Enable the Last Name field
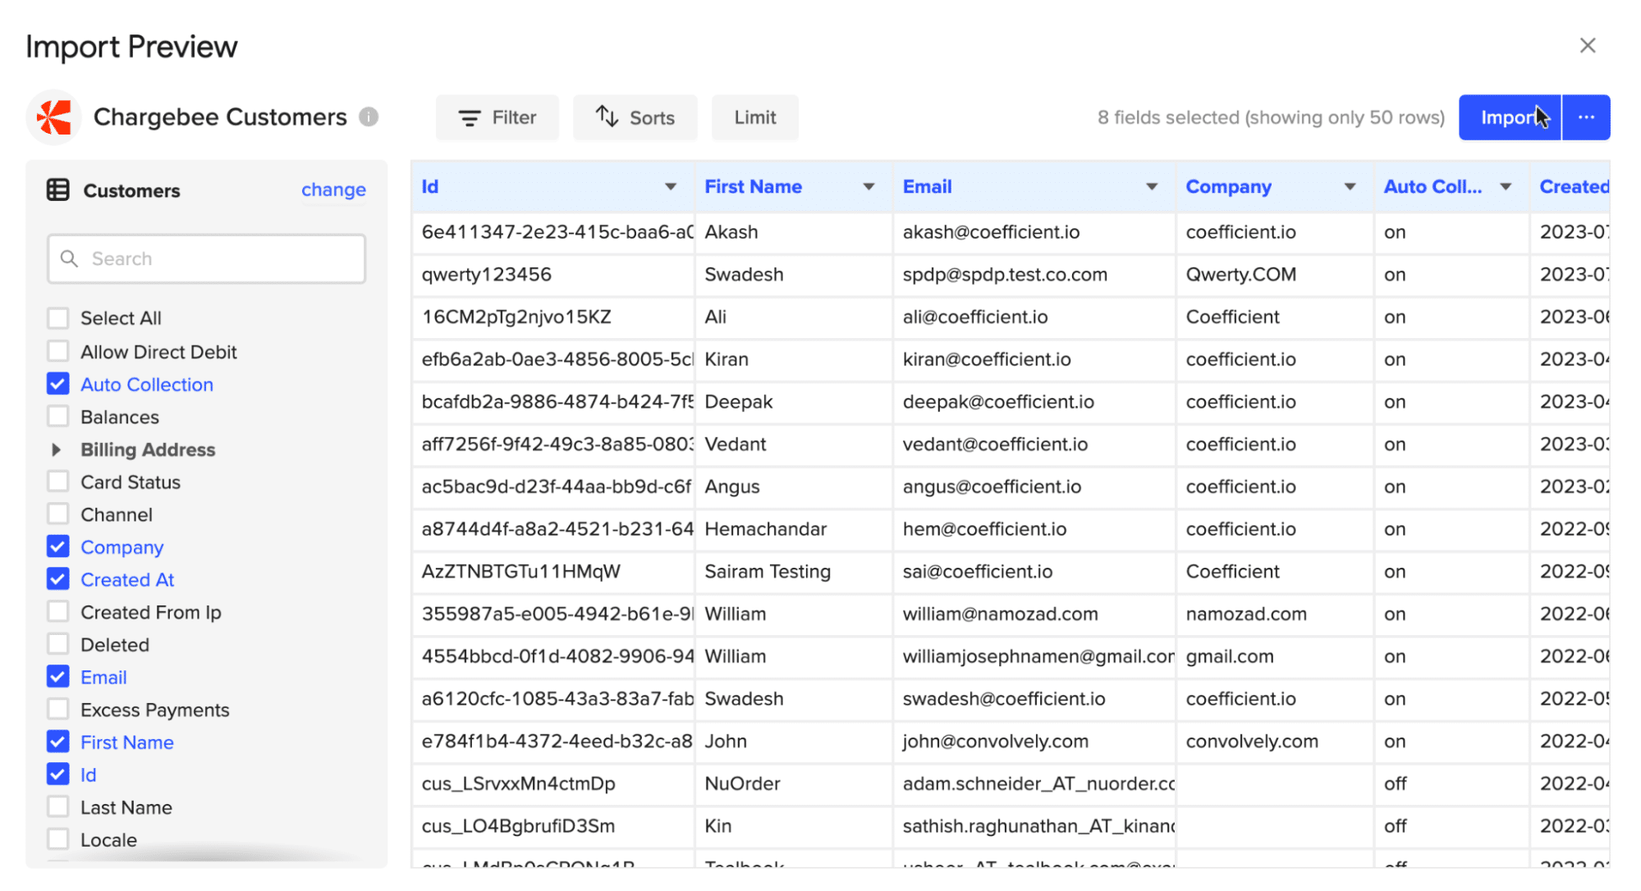This screenshot has width=1641, height=891. 58,807
